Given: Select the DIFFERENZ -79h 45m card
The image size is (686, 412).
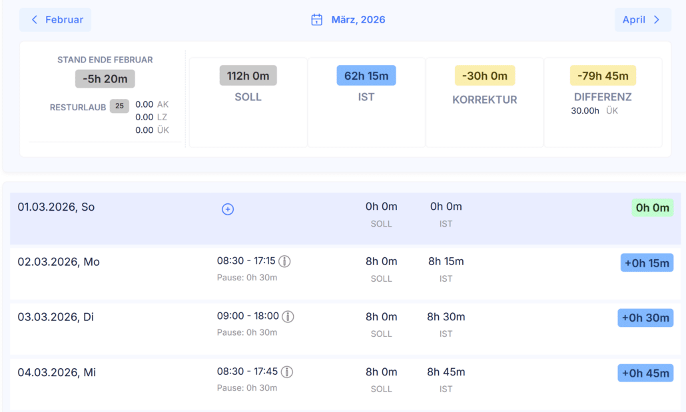Looking at the screenshot, I should tap(603, 102).
